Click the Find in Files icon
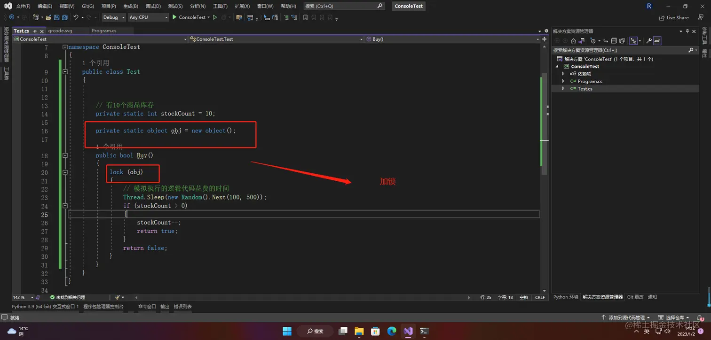The width and height of the screenshot is (711, 340). pos(239,17)
